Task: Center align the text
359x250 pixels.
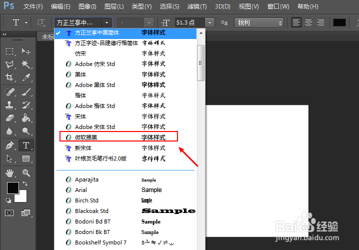Action: 308,22
